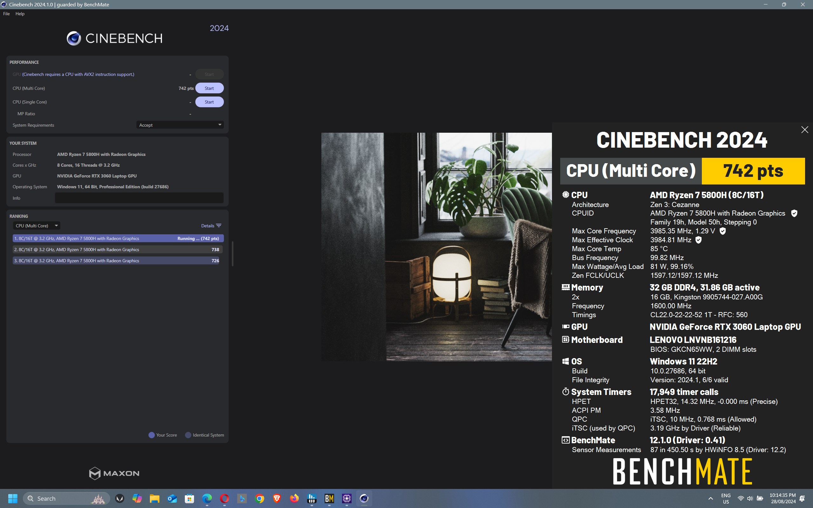Click the ranking panel scrollbar
Screen dimensions: 813x508
[232, 254]
